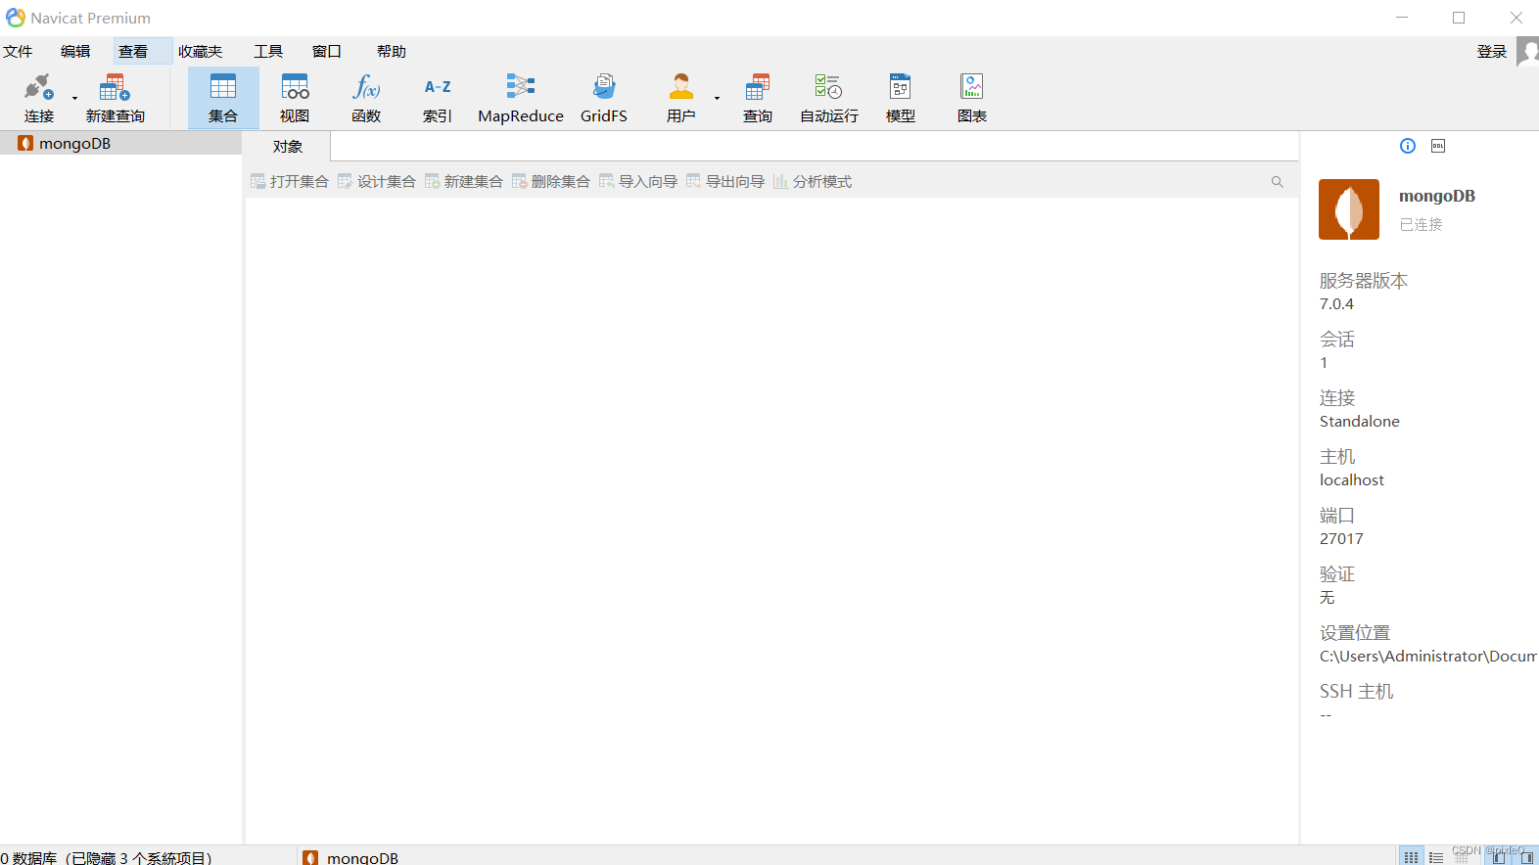Click the port value 27017
Viewport: 1539px width, 865px height.
(x=1341, y=539)
